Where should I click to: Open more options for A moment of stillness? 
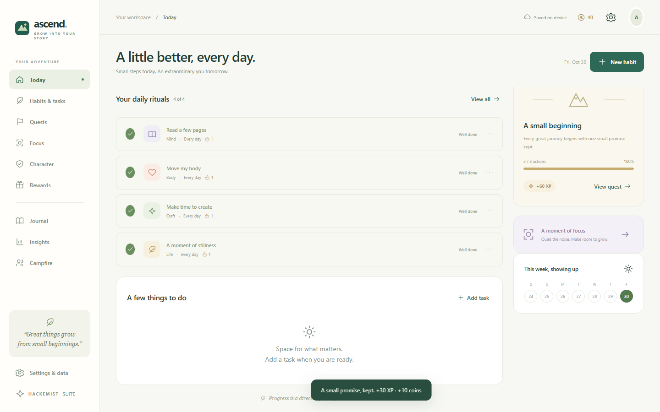489,249
